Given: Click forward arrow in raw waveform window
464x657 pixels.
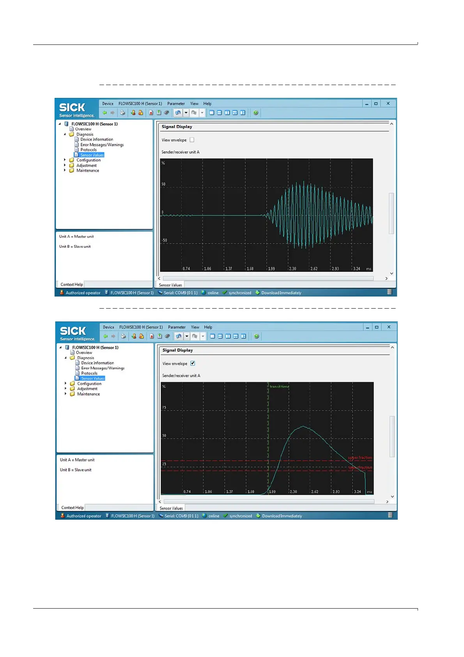Looking at the screenshot, I should [x=112, y=113].
